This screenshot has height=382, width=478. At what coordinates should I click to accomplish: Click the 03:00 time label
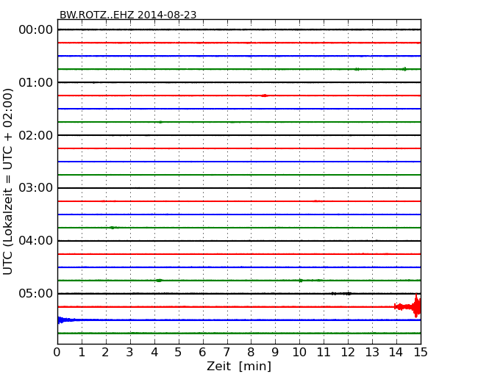tap(36, 188)
